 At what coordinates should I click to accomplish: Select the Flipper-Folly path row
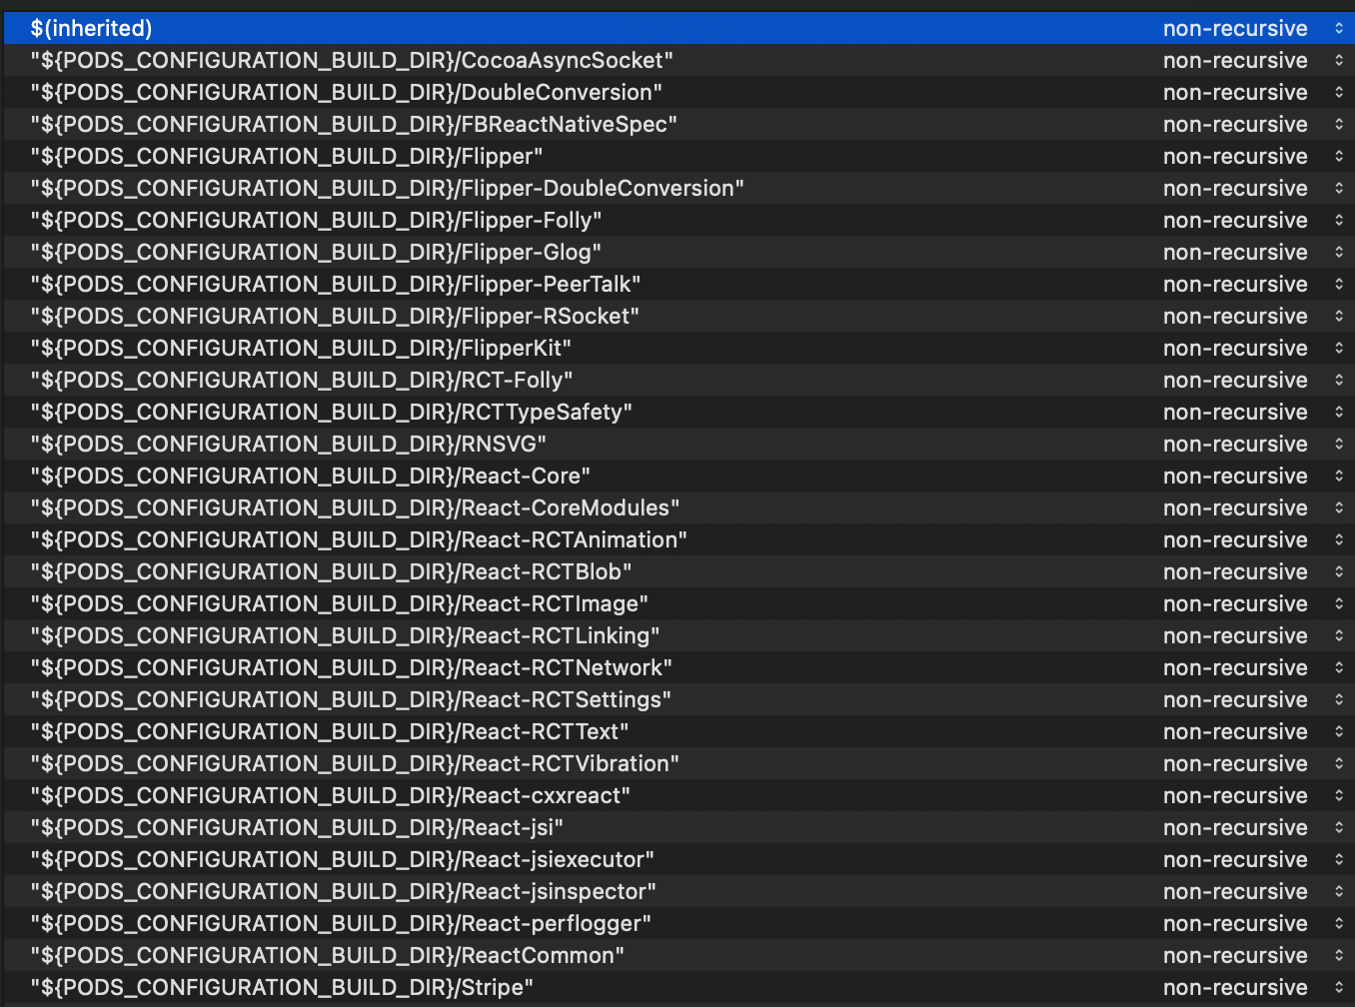coord(679,220)
